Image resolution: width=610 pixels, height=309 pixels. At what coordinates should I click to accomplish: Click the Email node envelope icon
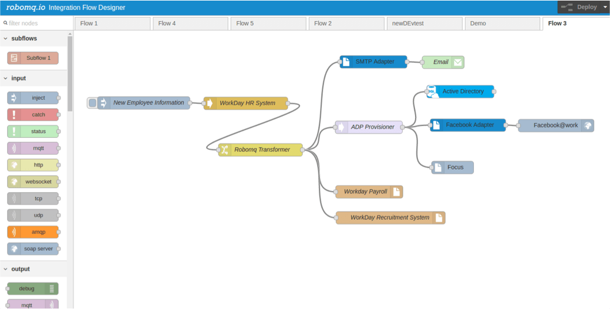pos(458,62)
